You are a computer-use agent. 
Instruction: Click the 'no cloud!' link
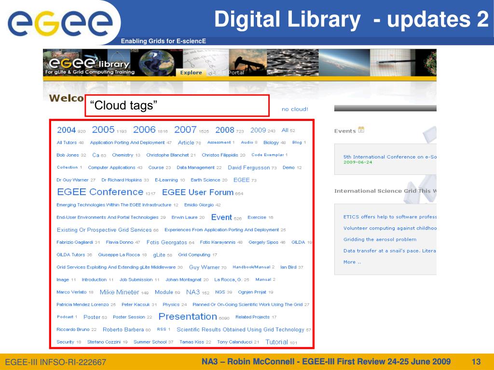(295, 109)
